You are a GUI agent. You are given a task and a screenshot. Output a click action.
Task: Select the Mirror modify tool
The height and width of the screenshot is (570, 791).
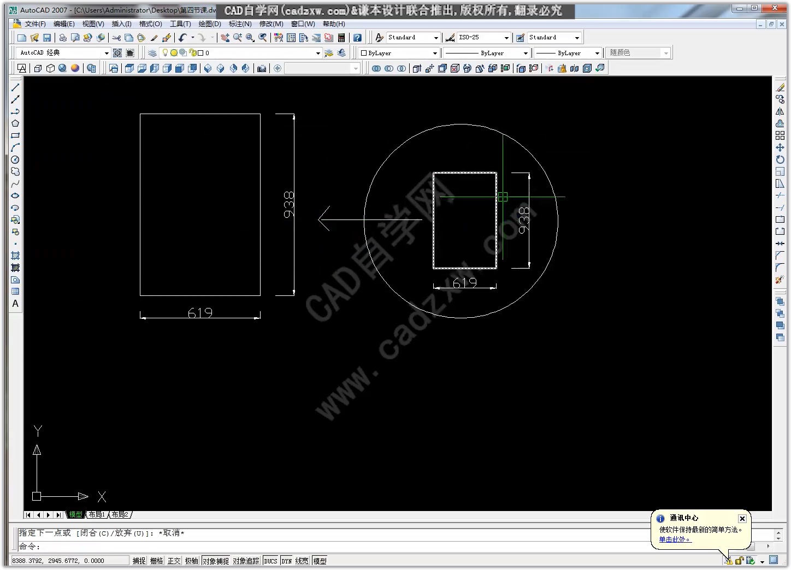780,111
